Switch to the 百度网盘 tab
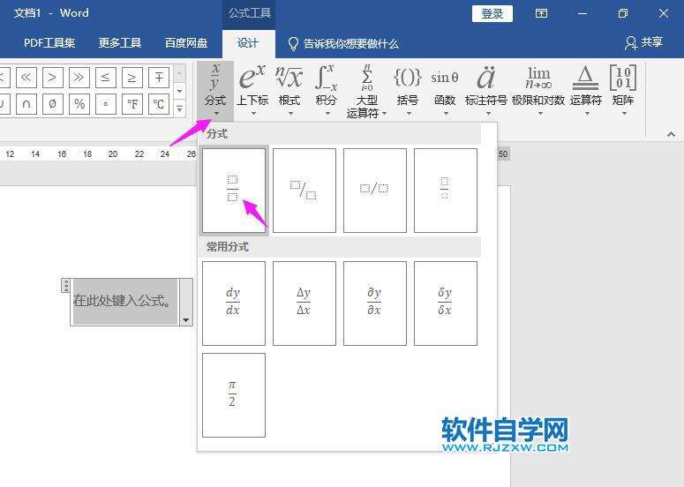 click(186, 43)
